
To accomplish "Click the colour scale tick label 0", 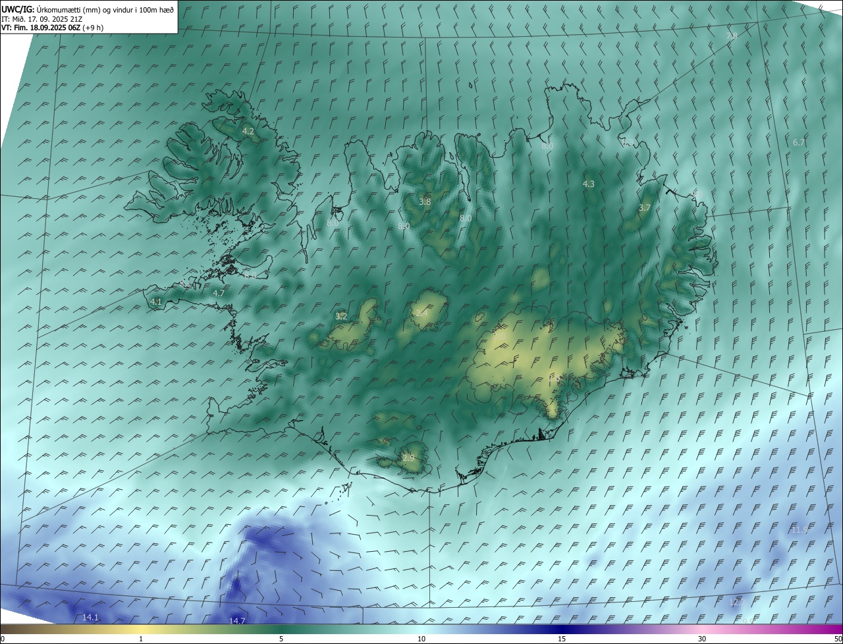I will [3, 639].
